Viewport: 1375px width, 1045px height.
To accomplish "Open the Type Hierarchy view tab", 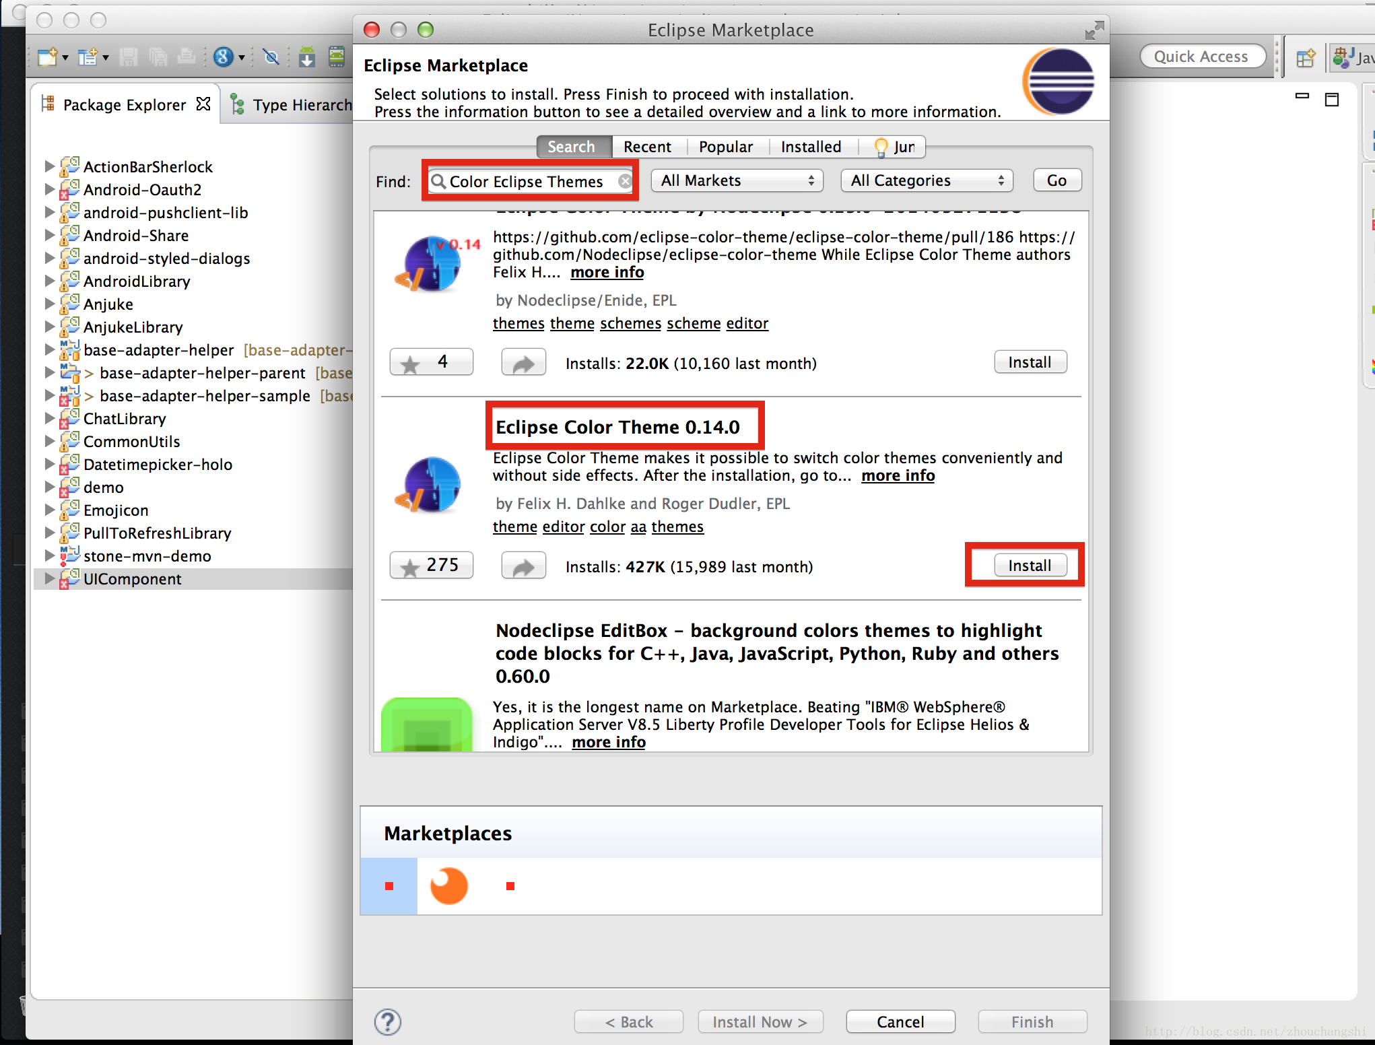I will coord(290,104).
